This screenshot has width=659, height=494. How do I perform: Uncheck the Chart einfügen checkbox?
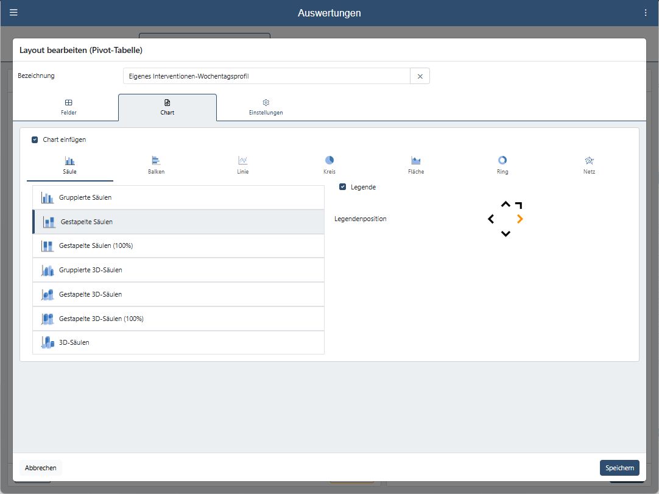[x=35, y=139]
